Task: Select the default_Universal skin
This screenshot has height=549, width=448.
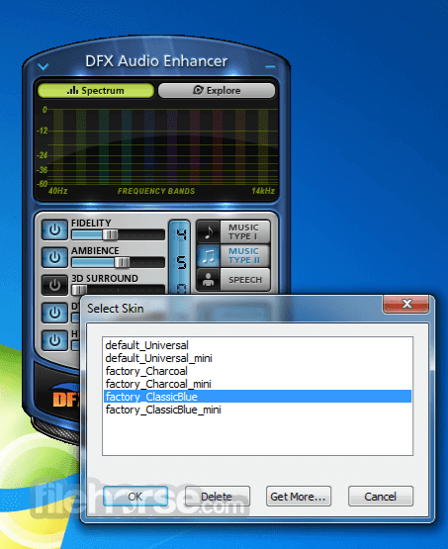Action: click(257, 345)
